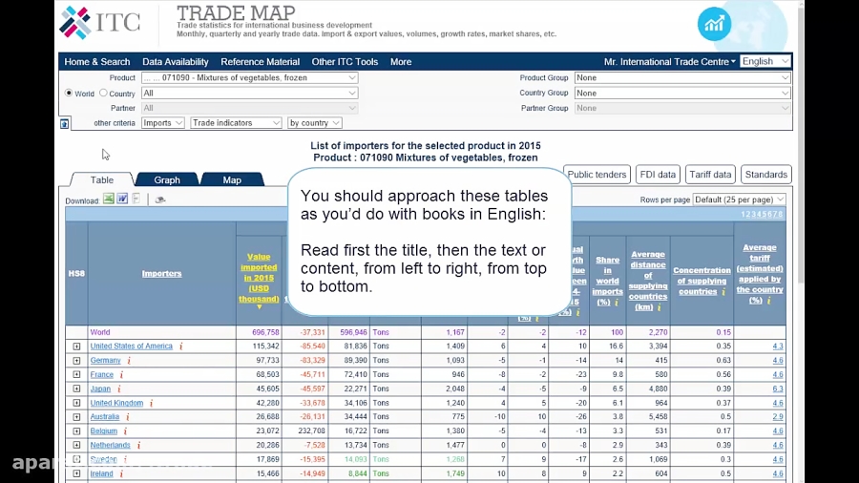859x483 pixels.
Task: Click the print table icon
Action: click(x=160, y=199)
